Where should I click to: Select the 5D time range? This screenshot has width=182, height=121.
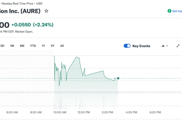pyautogui.click(x=2, y=46)
